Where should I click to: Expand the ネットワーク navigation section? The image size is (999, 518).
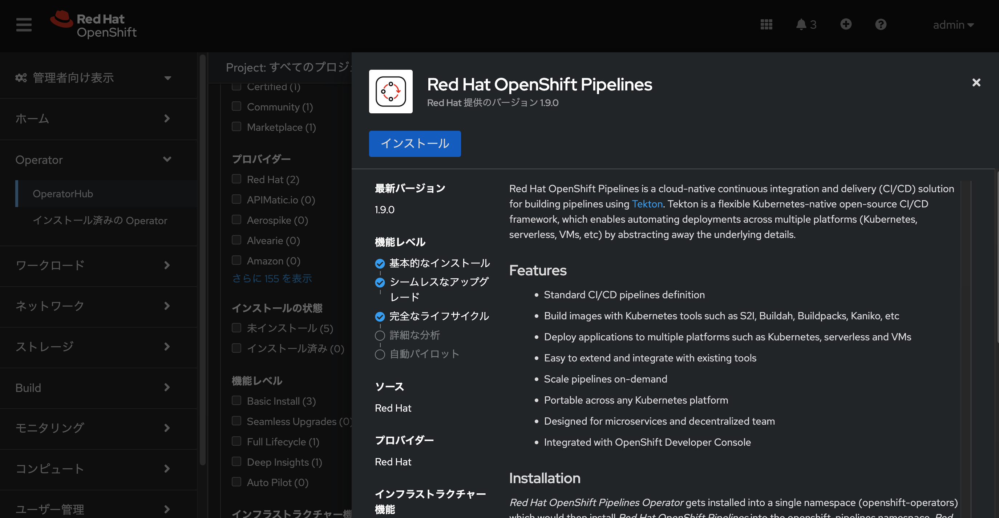point(98,306)
